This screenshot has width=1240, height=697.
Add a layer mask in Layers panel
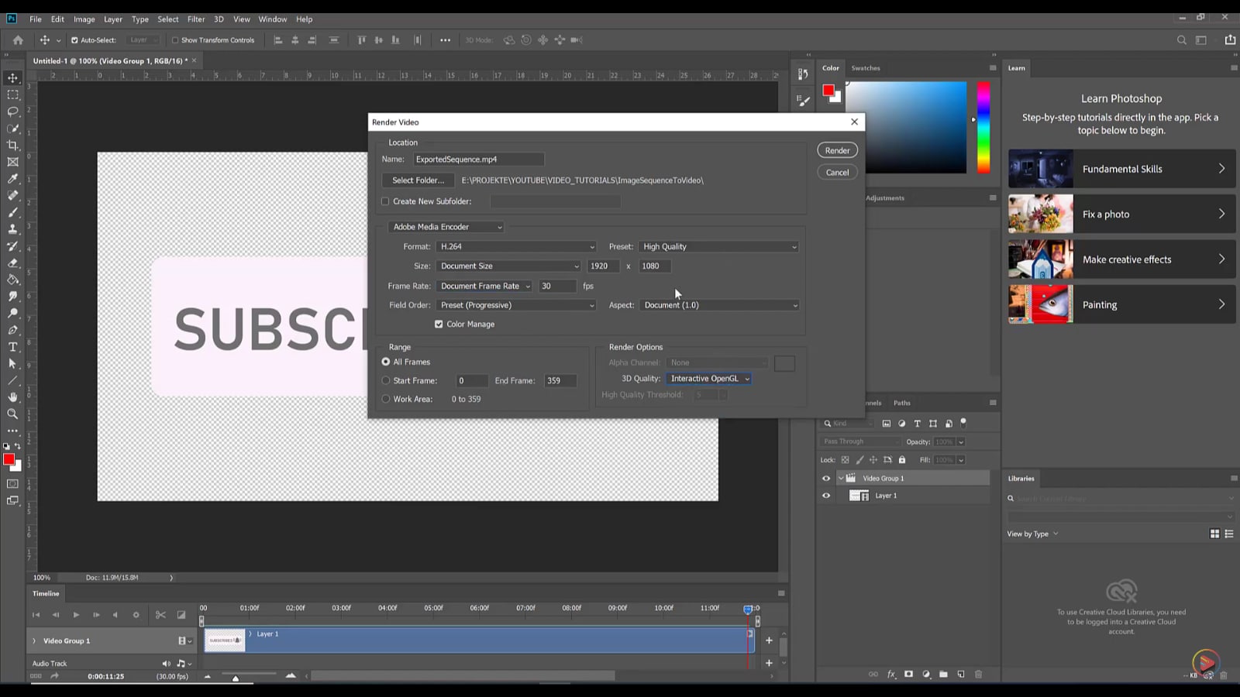(908, 675)
